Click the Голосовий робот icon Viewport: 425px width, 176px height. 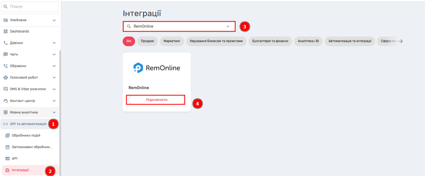coord(6,78)
